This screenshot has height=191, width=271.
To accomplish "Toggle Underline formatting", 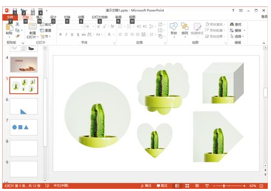I will 72,34.
